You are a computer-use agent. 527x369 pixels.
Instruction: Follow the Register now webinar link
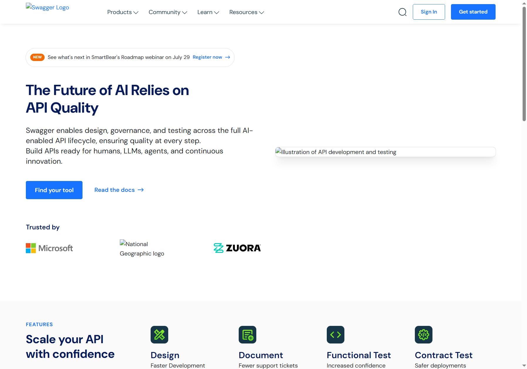[211, 57]
